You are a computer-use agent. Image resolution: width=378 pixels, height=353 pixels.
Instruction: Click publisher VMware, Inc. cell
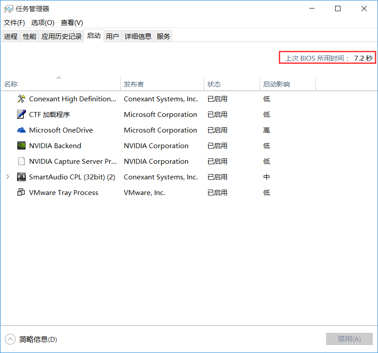144,193
